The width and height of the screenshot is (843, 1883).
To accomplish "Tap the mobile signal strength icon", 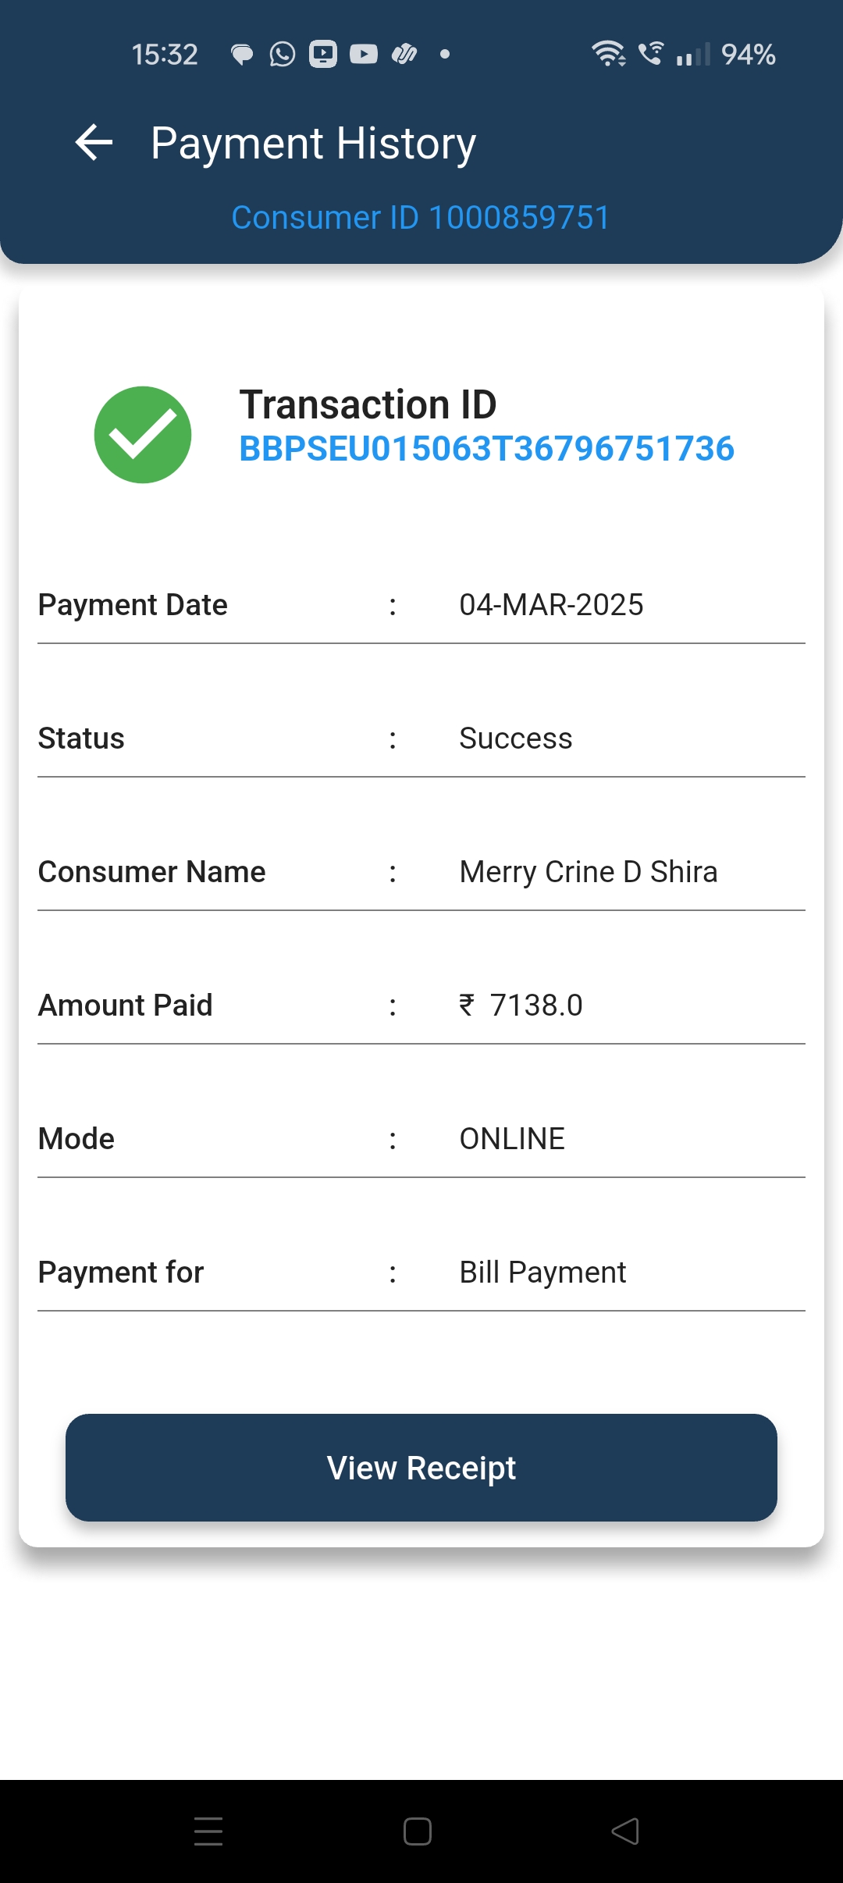I will 692,55.
